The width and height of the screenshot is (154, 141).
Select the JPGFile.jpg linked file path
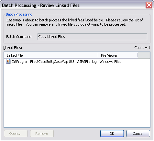coord(54,62)
